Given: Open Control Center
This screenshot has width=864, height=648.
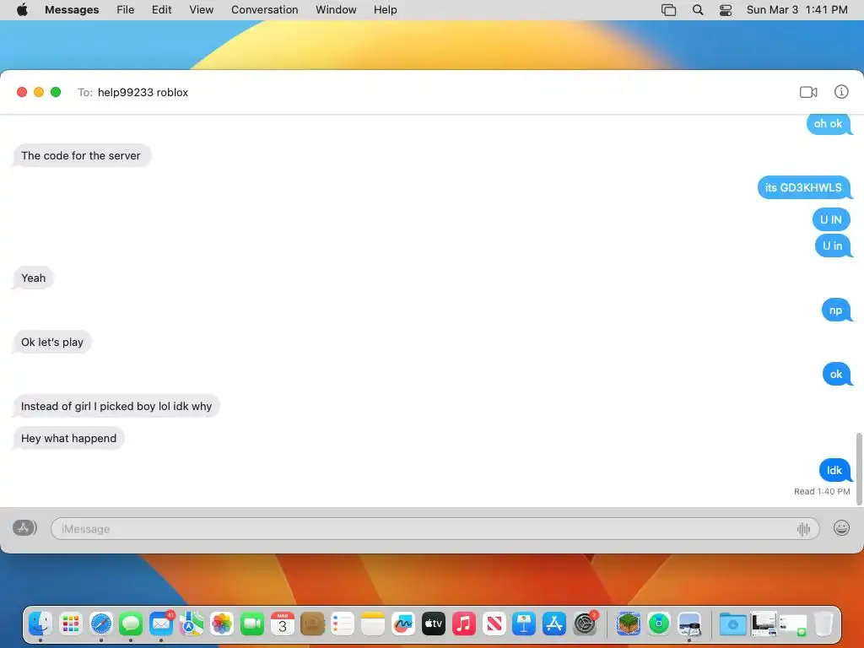Looking at the screenshot, I should (x=726, y=10).
